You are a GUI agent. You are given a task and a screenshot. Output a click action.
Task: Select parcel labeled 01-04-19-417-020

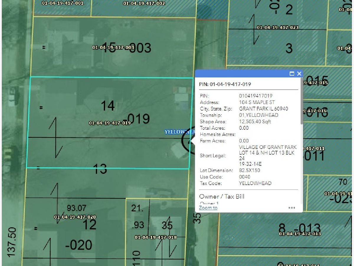(75, 217)
